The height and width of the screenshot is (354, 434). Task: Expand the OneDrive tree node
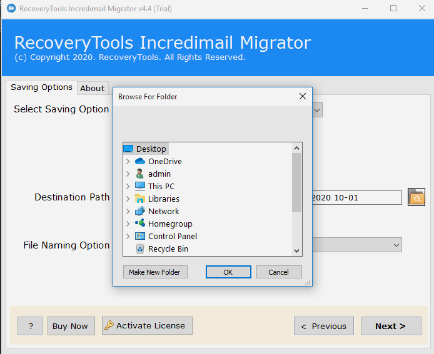[128, 161]
